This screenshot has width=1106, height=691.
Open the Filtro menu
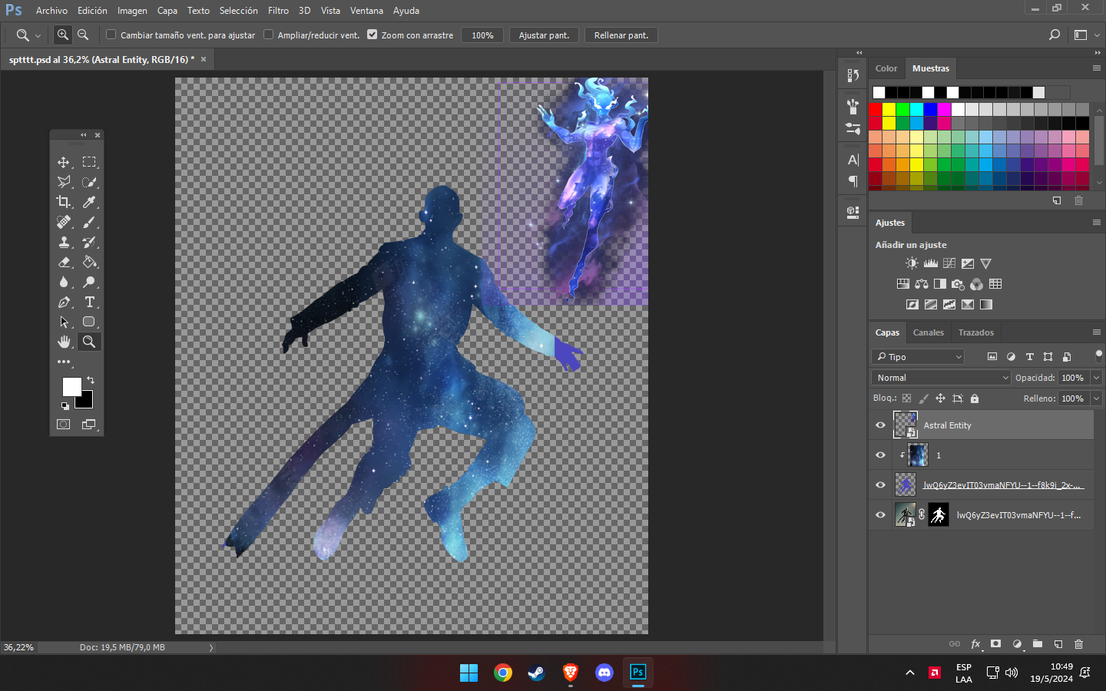tap(278, 11)
